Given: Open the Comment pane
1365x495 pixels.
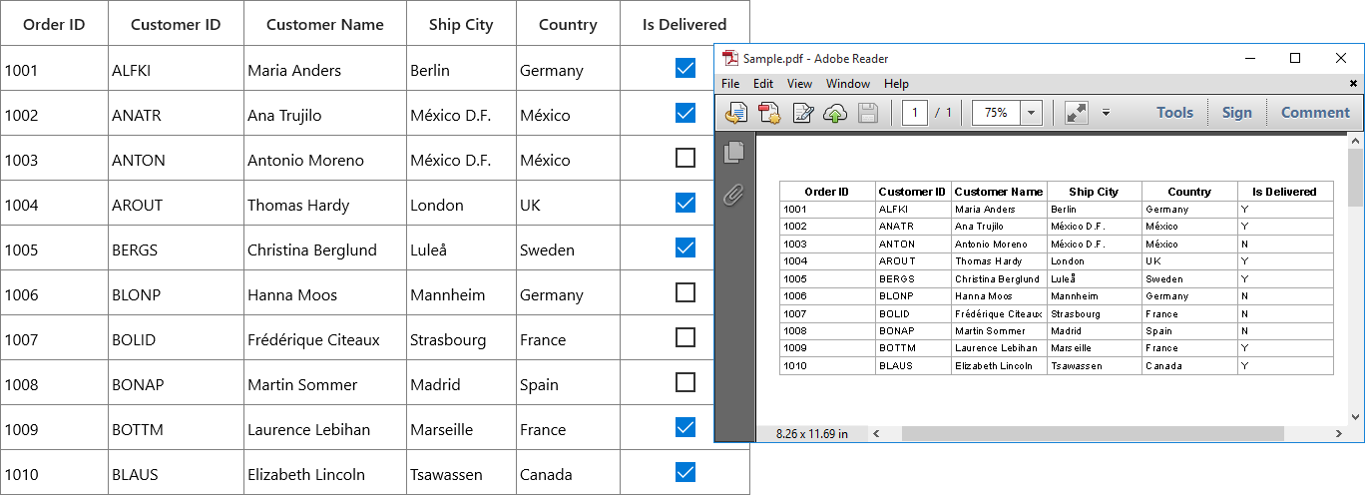Looking at the screenshot, I should pos(1315,113).
